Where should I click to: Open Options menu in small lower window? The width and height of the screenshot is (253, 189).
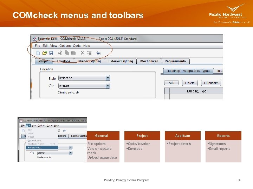41,125
